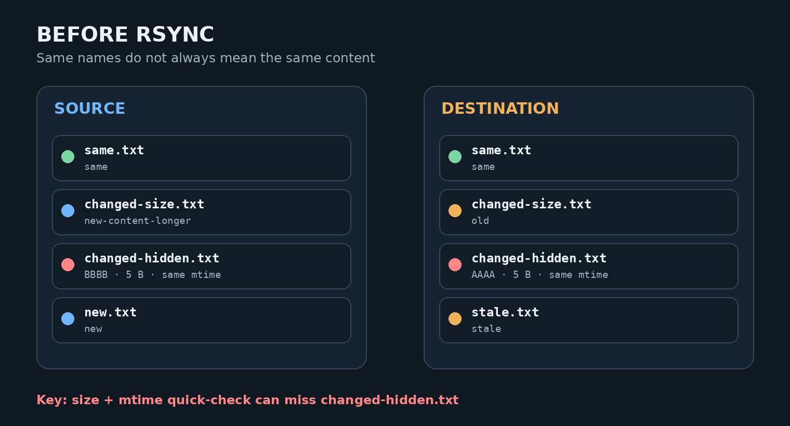Open destination changed-hidden.txt file card
This screenshot has height=426, width=790.
pos(589,266)
